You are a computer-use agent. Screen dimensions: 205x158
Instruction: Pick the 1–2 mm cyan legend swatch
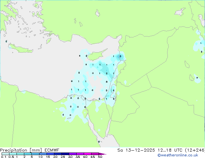point(20,154)
